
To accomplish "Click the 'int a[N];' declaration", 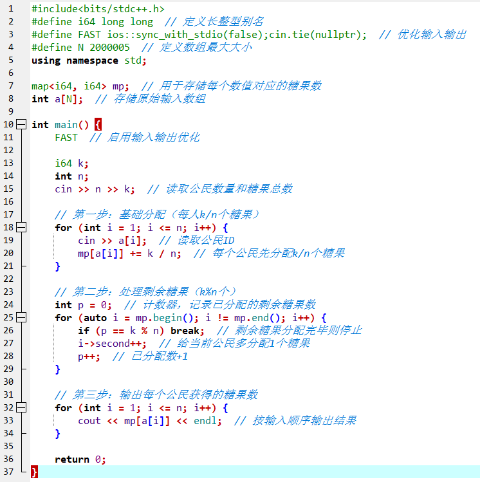I will 57,99.
